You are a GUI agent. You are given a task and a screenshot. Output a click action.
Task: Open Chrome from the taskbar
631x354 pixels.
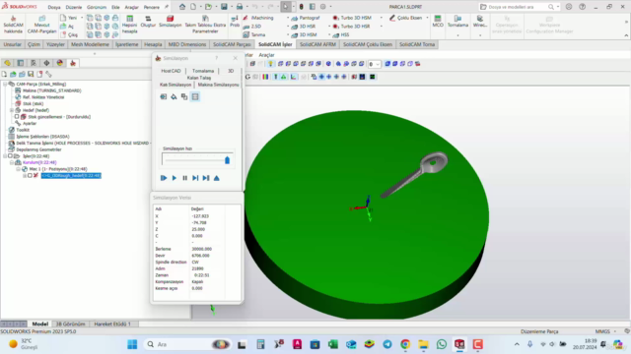tap(405, 344)
